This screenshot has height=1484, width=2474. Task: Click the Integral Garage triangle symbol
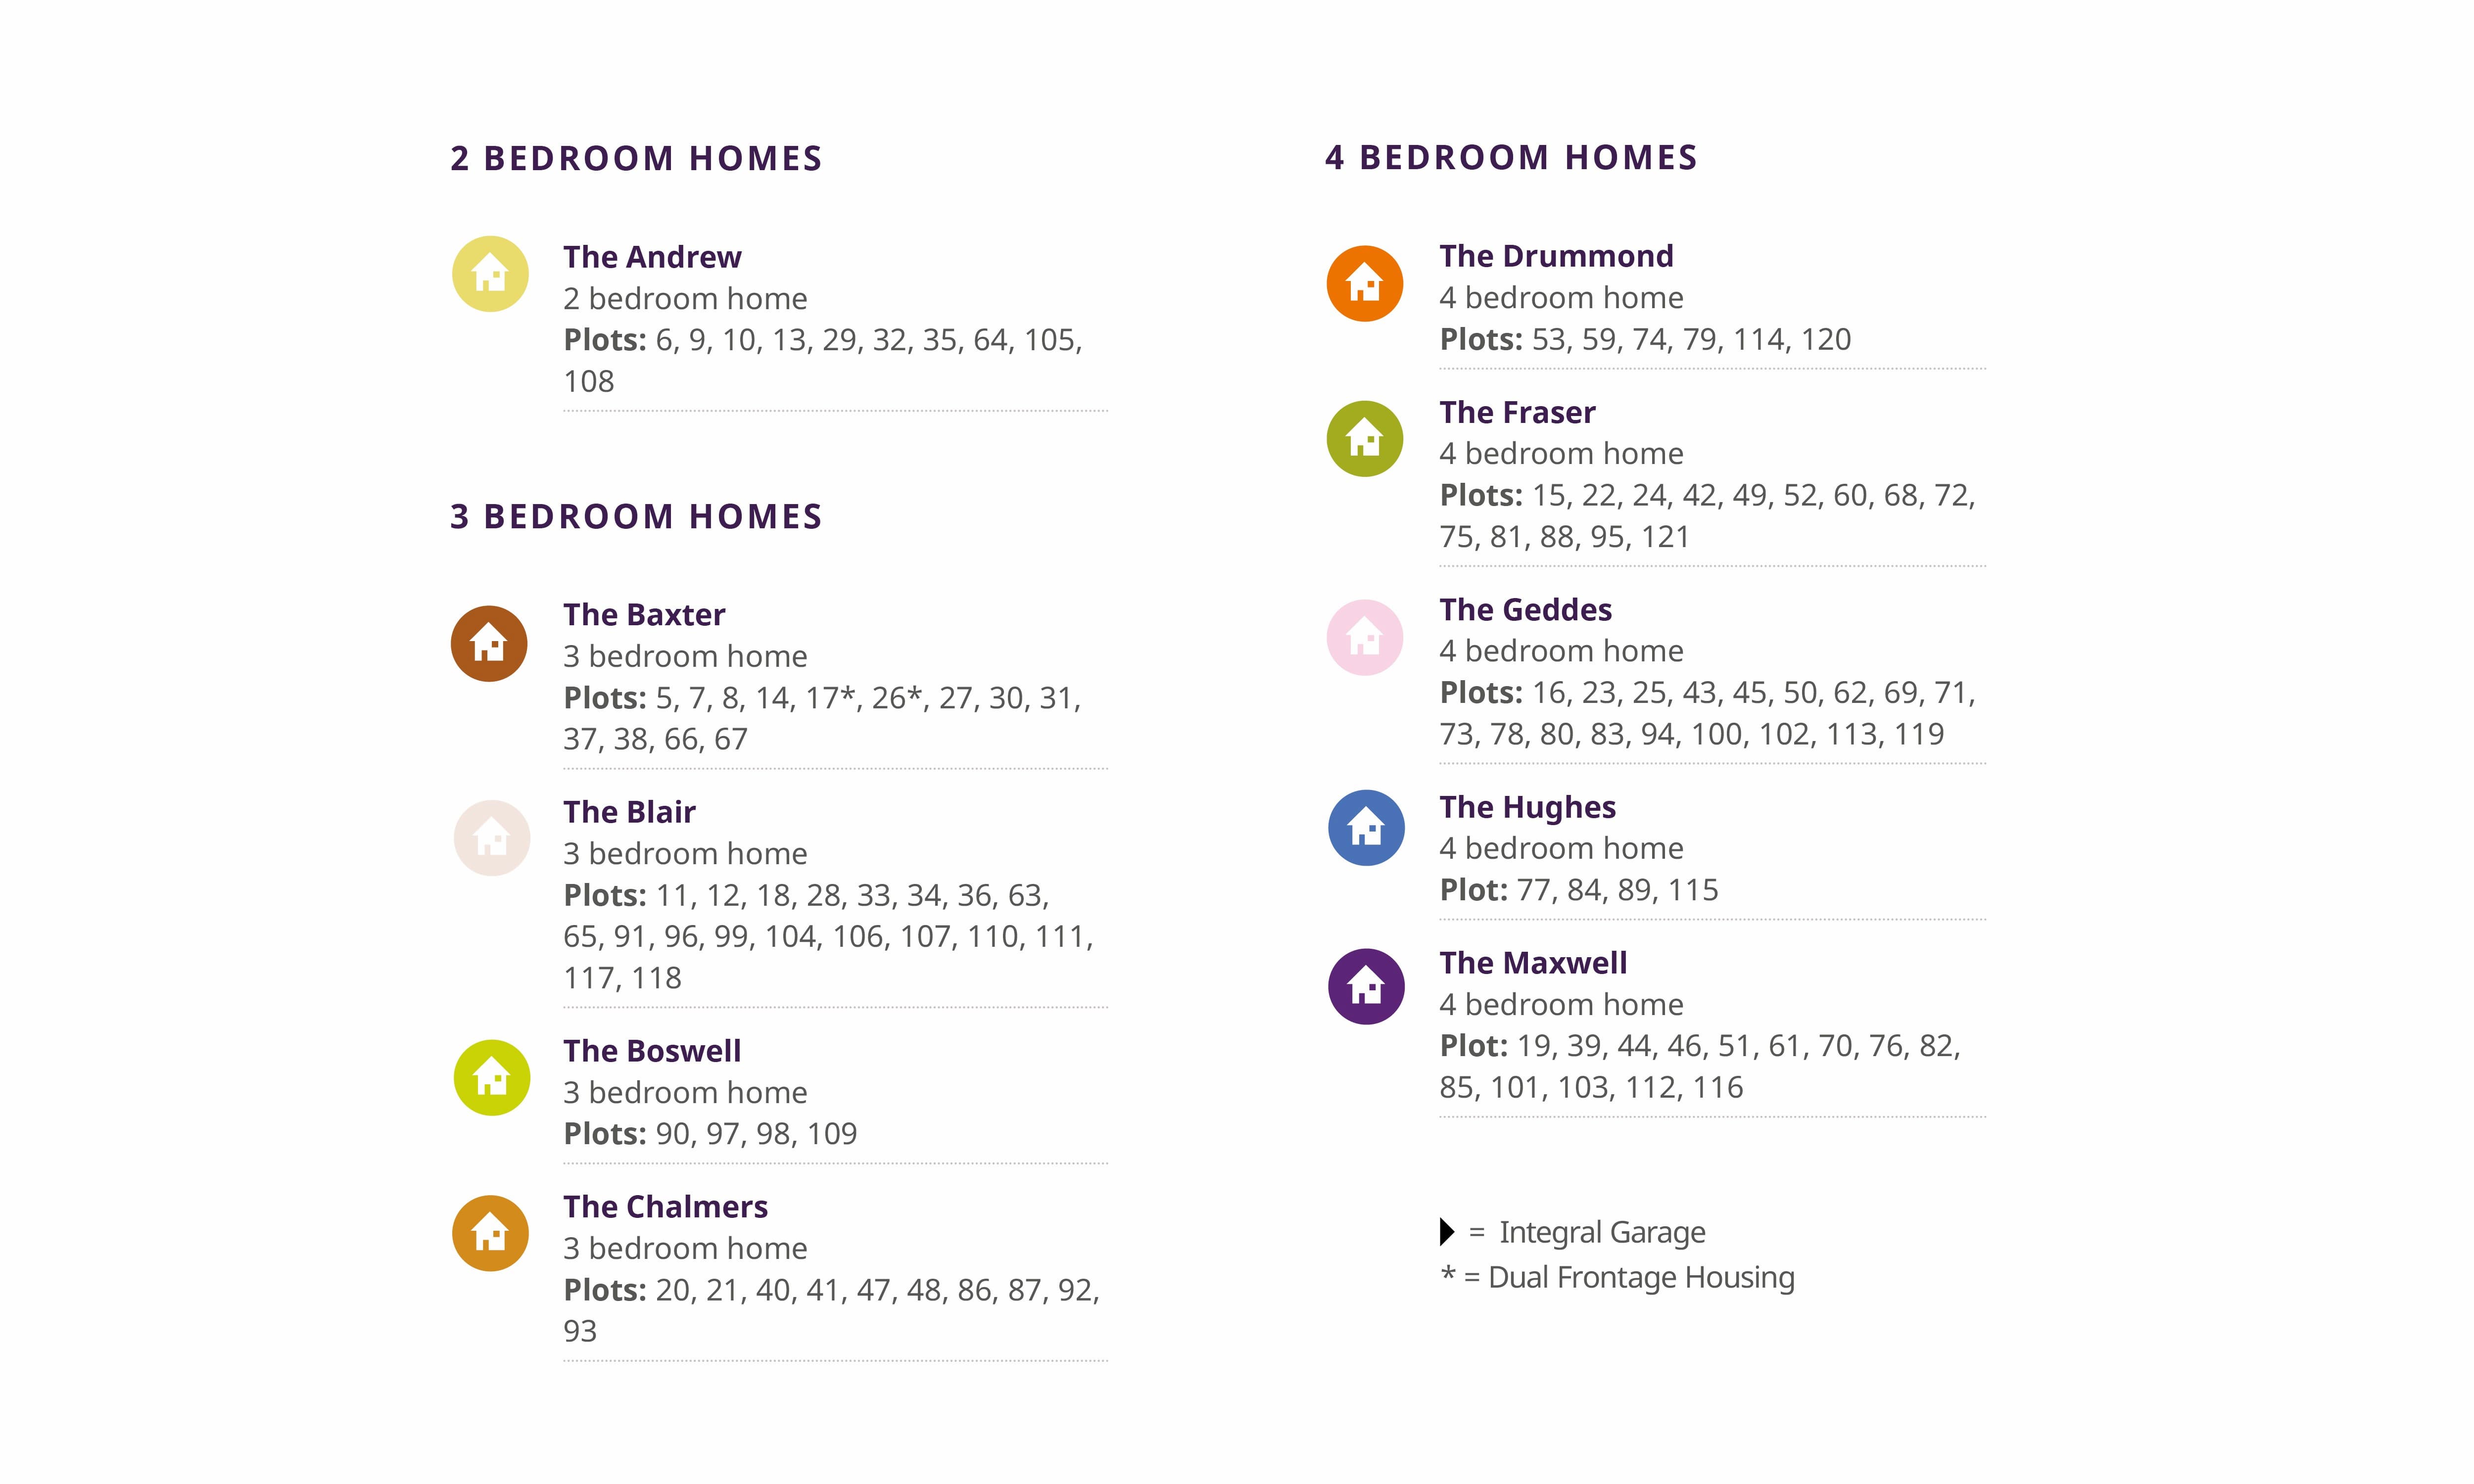1446,1232
